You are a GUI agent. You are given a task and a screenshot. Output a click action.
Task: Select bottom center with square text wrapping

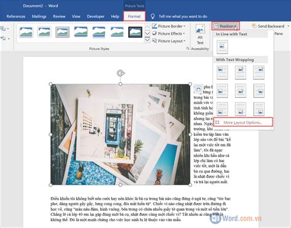(241, 109)
